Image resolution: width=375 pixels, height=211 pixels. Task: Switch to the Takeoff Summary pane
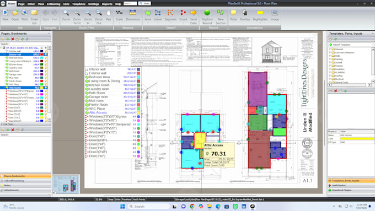[25, 181]
